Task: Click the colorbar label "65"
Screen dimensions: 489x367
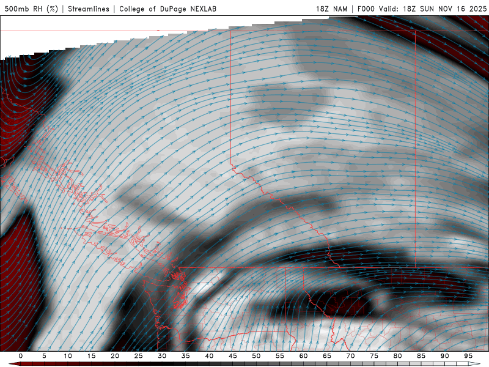Action: click(327, 356)
